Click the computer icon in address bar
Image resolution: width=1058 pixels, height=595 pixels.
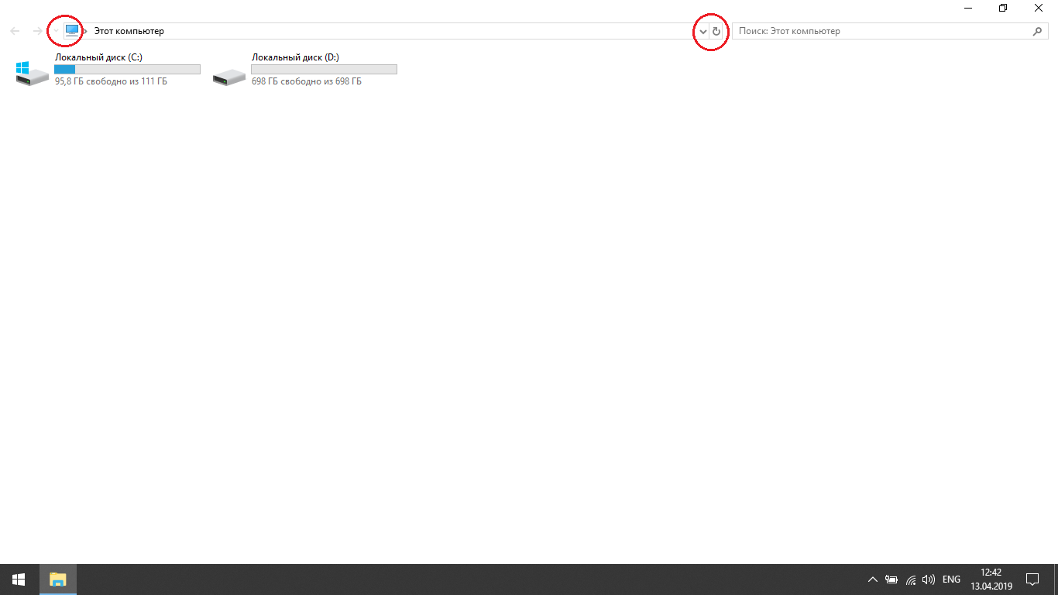tap(72, 31)
